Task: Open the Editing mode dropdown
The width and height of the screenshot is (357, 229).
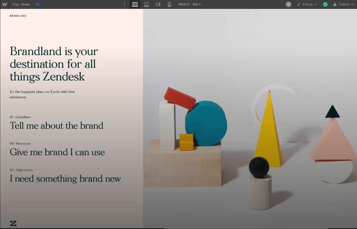Action: (307, 4)
